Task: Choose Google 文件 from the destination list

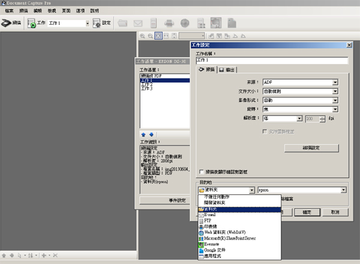Action: pyautogui.click(x=239, y=250)
